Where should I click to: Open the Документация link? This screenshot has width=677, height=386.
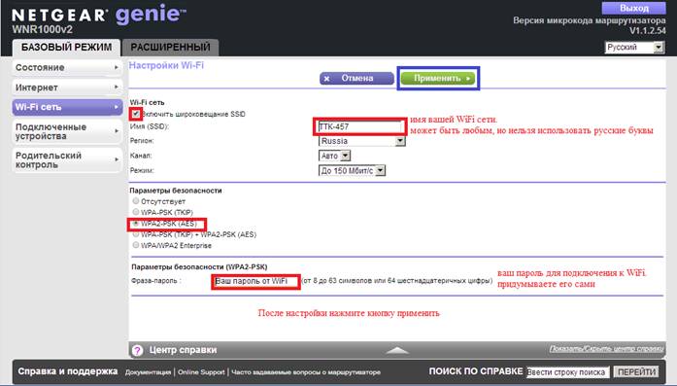click(x=148, y=372)
